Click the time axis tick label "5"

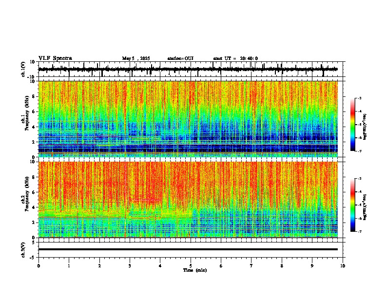point(191,266)
